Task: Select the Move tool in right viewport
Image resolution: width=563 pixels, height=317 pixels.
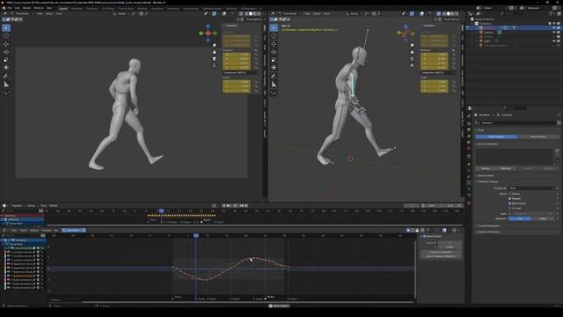Action: click(x=274, y=44)
